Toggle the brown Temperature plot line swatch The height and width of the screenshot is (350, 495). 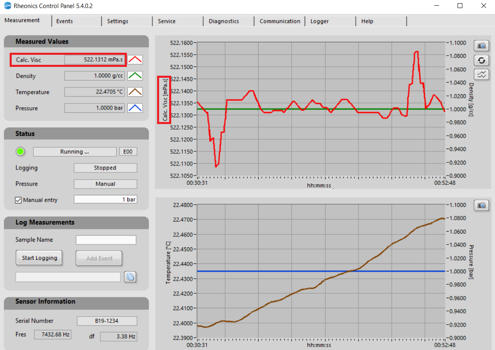pos(135,92)
